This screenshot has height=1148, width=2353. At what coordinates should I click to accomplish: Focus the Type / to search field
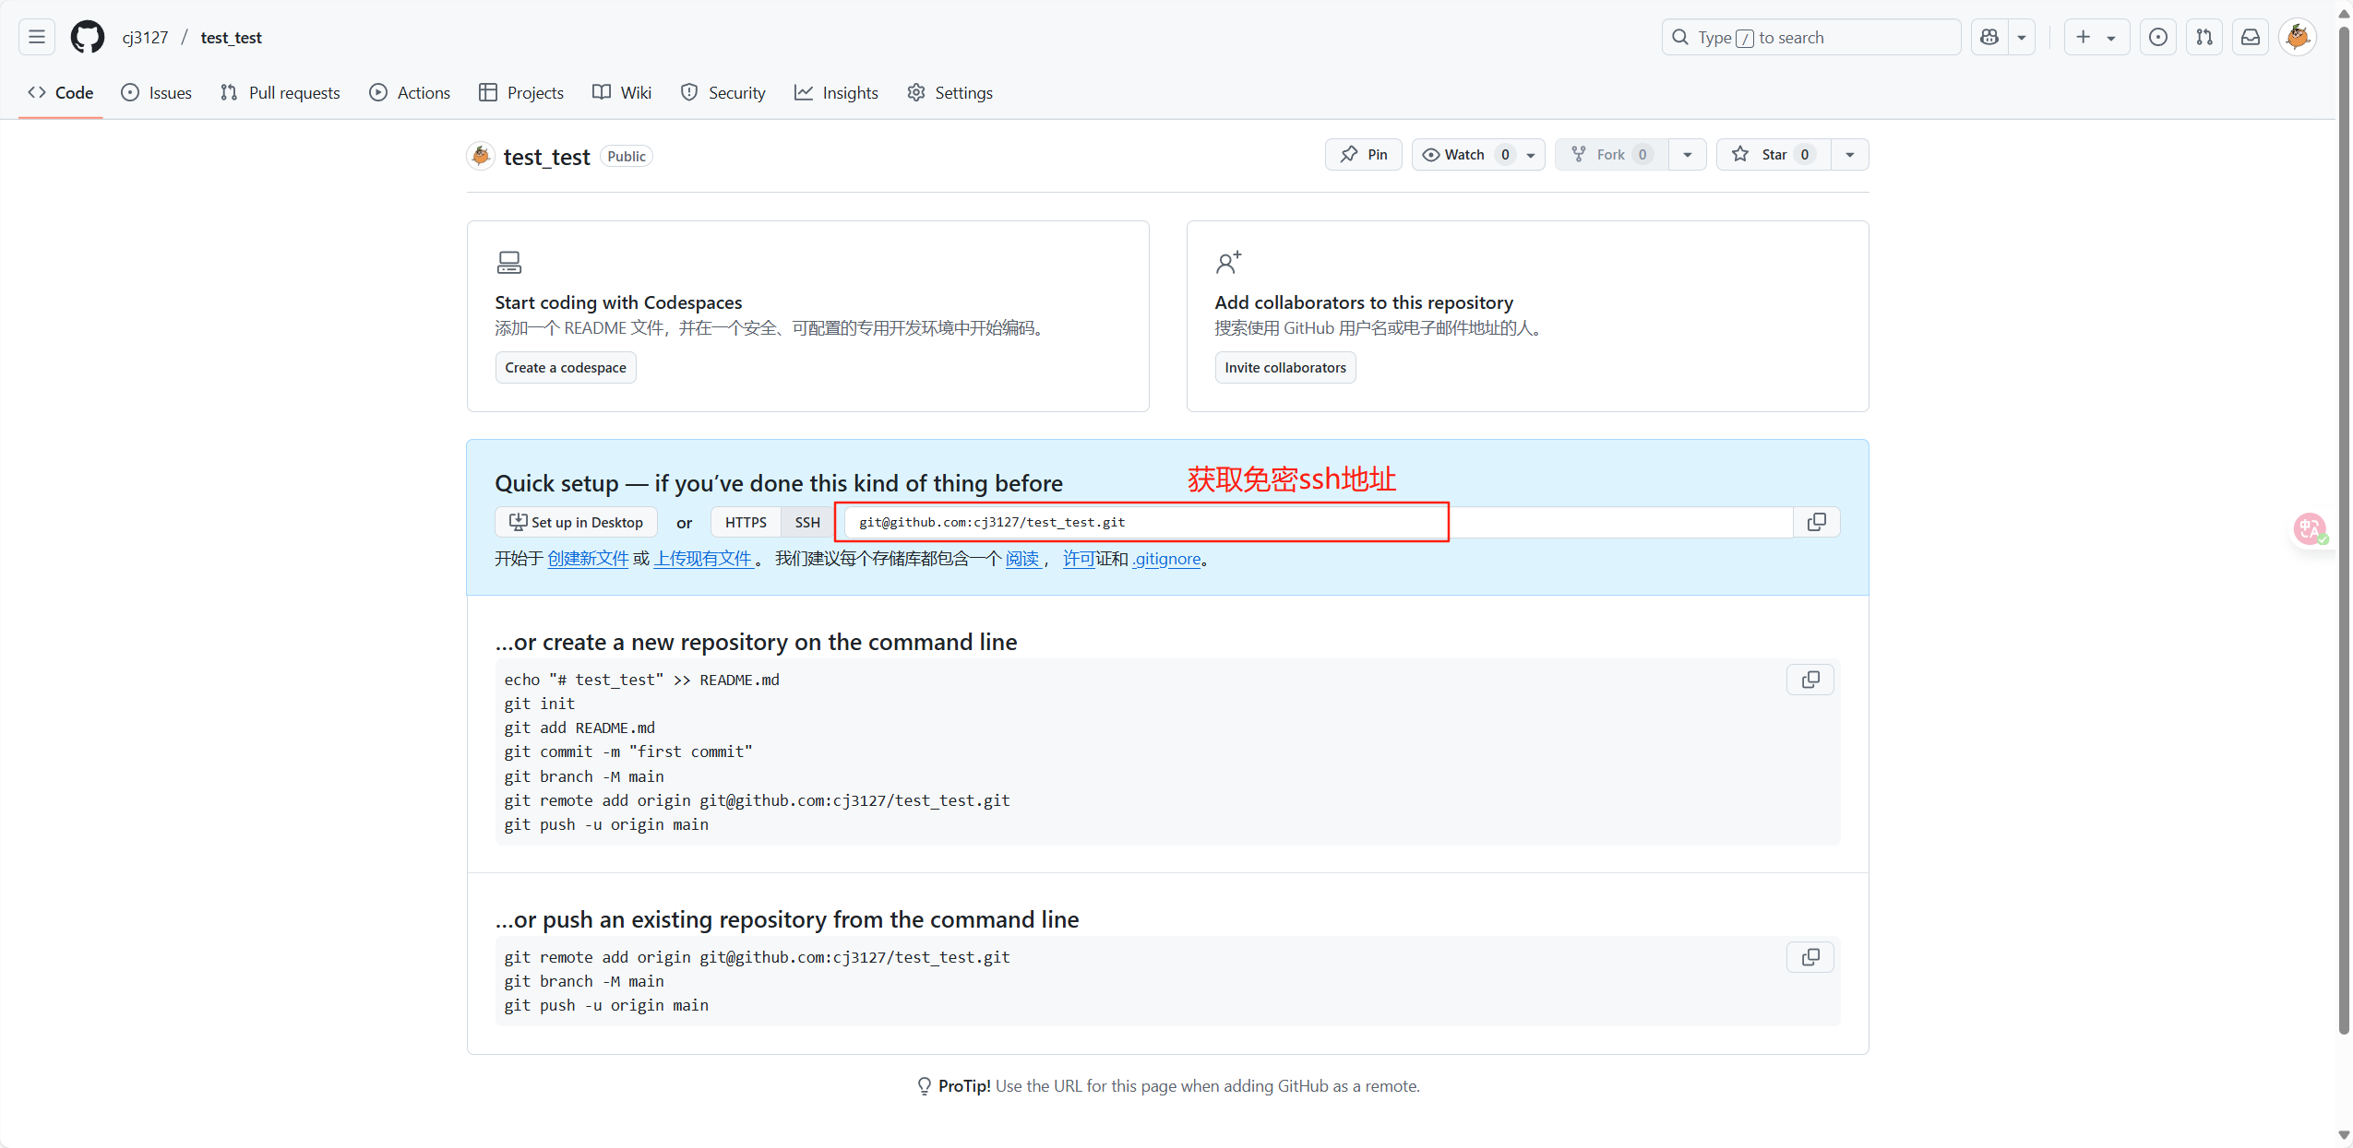point(1811,37)
